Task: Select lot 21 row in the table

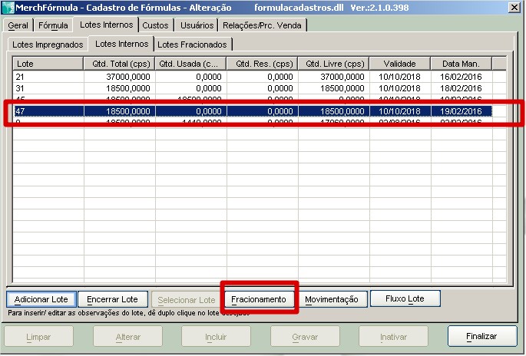Action: coord(46,77)
